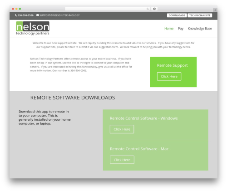Click Here under Remote Control Software - Mac
Screen dimensions: 227x192
122,160
